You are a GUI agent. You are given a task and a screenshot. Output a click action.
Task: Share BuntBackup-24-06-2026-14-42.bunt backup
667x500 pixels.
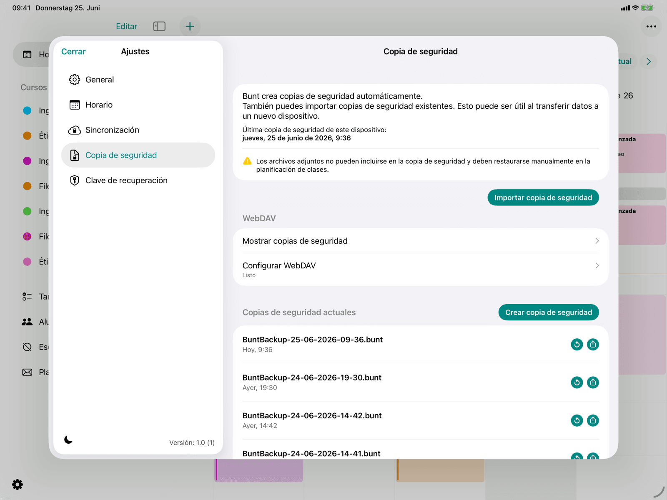593,420
